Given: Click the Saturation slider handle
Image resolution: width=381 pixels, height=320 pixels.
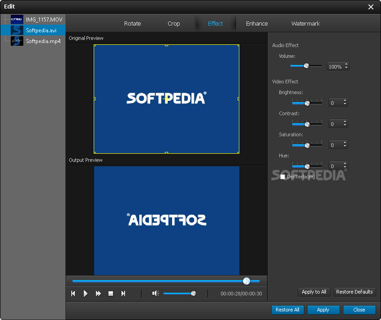Looking at the screenshot, I should click(x=307, y=145).
